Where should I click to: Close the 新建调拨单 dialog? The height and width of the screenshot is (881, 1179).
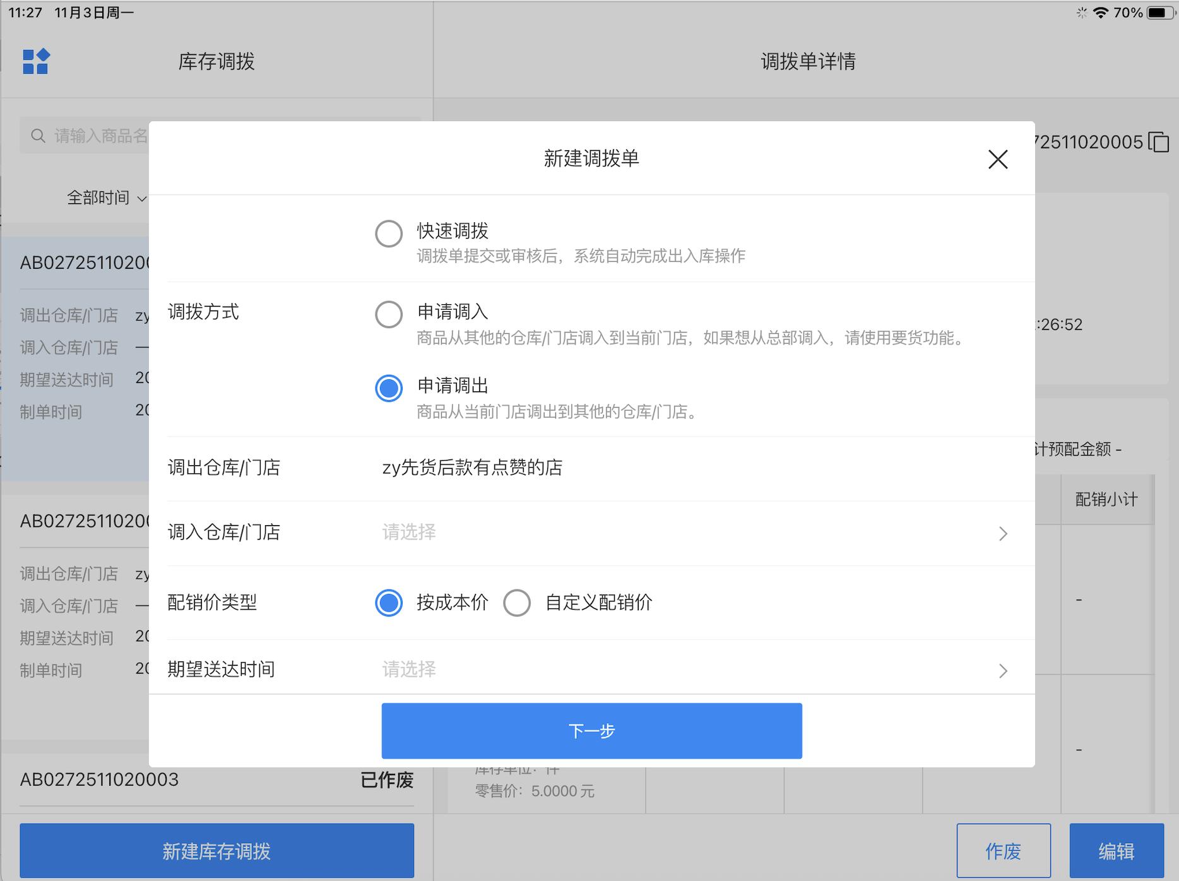(x=997, y=159)
